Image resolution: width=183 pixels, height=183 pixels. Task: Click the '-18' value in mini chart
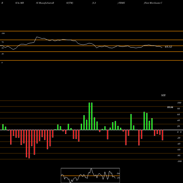point(118,178)
